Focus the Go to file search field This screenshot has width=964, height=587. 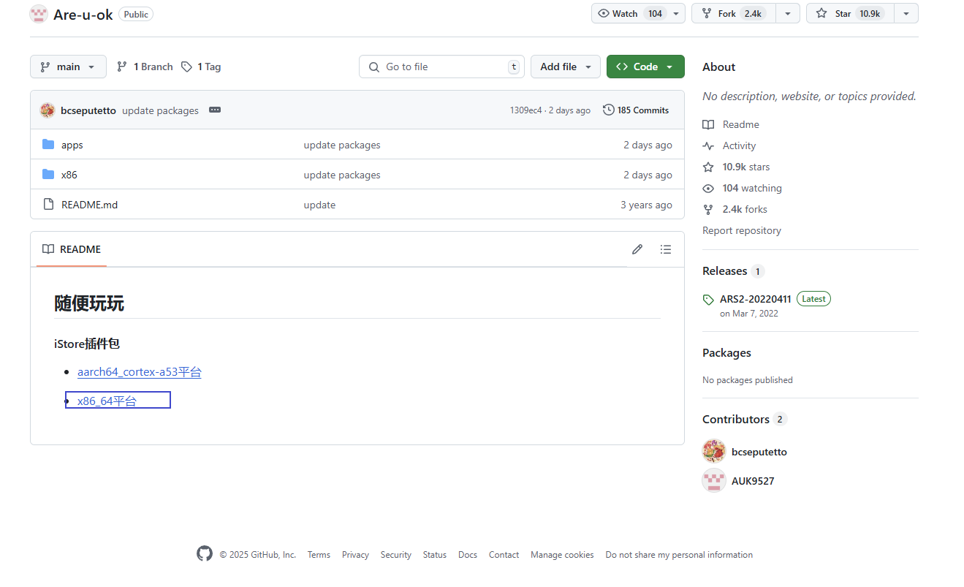(441, 67)
